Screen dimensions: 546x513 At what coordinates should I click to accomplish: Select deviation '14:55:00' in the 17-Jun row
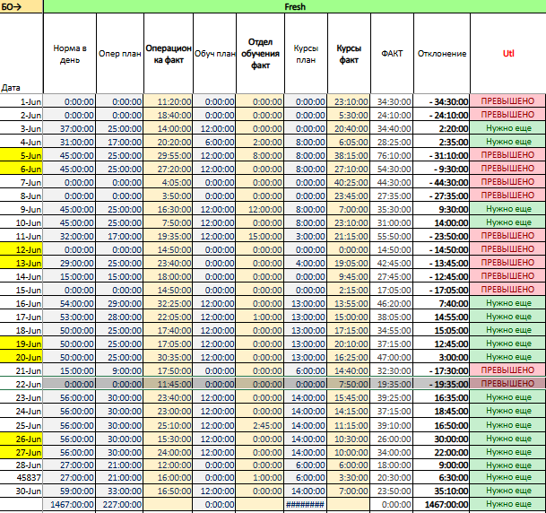pyautogui.click(x=442, y=317)
